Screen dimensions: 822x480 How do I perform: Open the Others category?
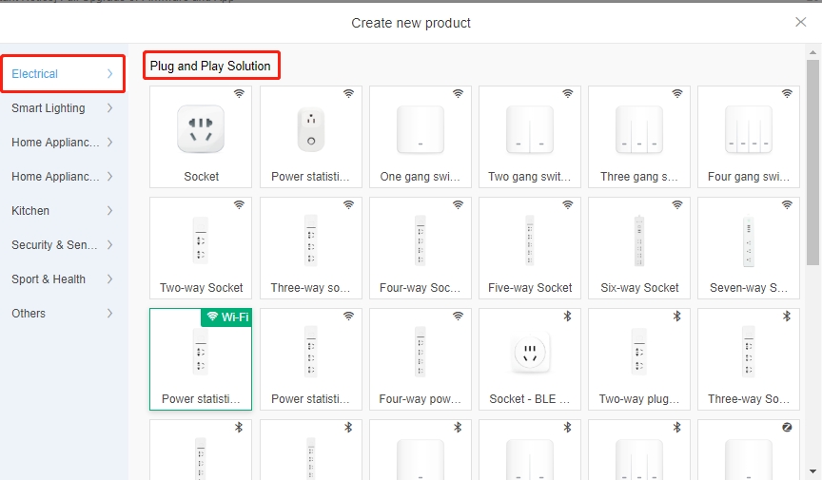click(63, 314)
